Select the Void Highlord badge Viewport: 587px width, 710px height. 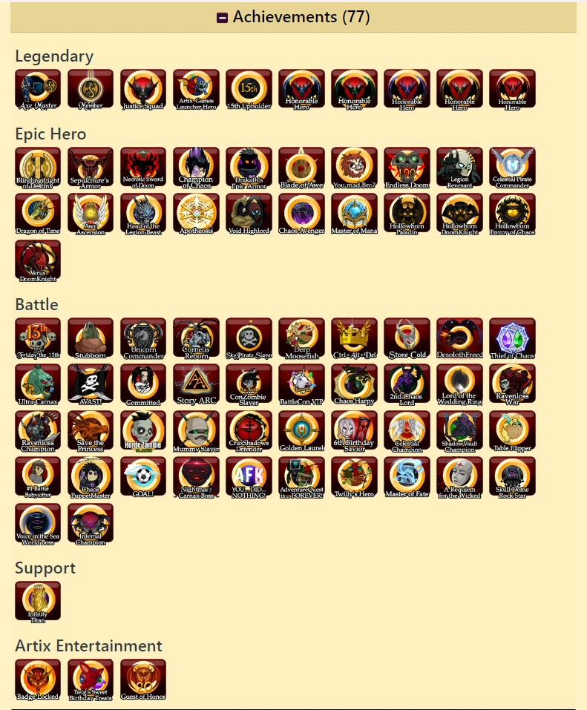click(249, 214)
